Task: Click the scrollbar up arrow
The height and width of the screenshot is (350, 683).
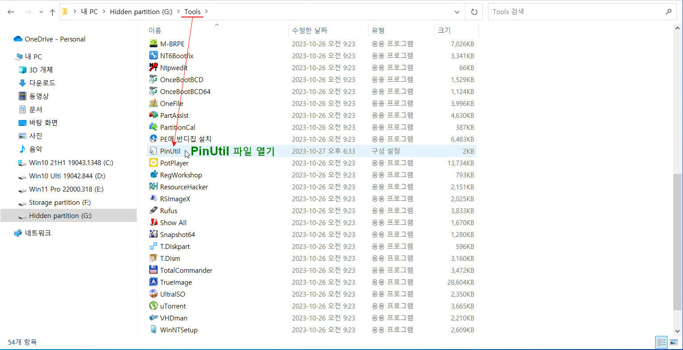Action: click(677, 27)
